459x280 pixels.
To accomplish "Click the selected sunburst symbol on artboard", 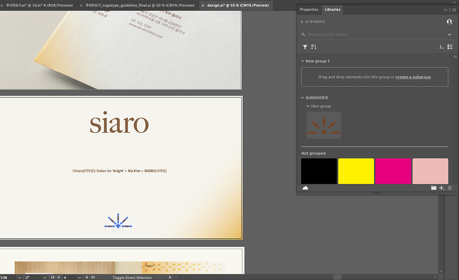I will (x=118, y=221).
